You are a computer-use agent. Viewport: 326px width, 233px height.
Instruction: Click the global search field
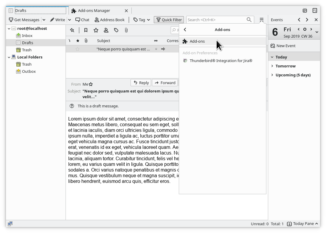click(216, 20)
